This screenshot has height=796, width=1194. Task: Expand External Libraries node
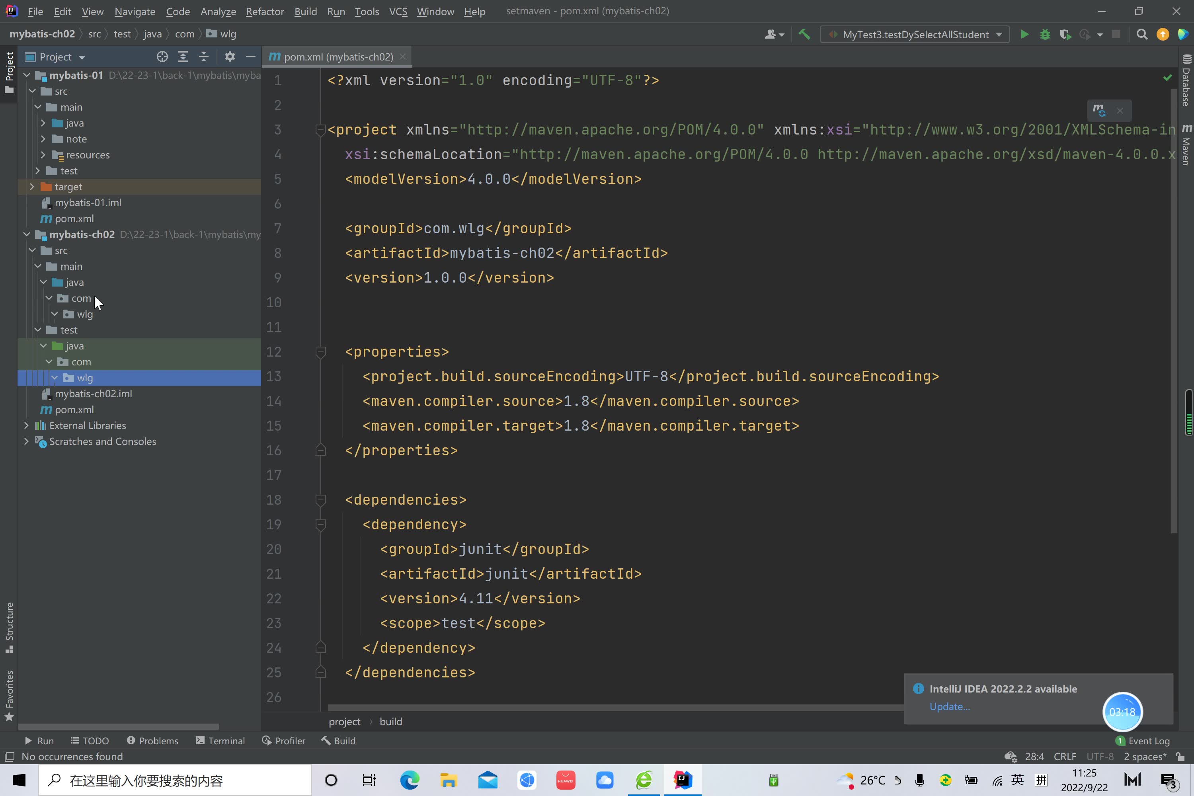[x=26, y=425]
